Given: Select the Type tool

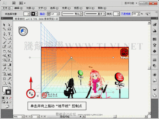Looking at the screenshot, I should (x=9, y=34).
